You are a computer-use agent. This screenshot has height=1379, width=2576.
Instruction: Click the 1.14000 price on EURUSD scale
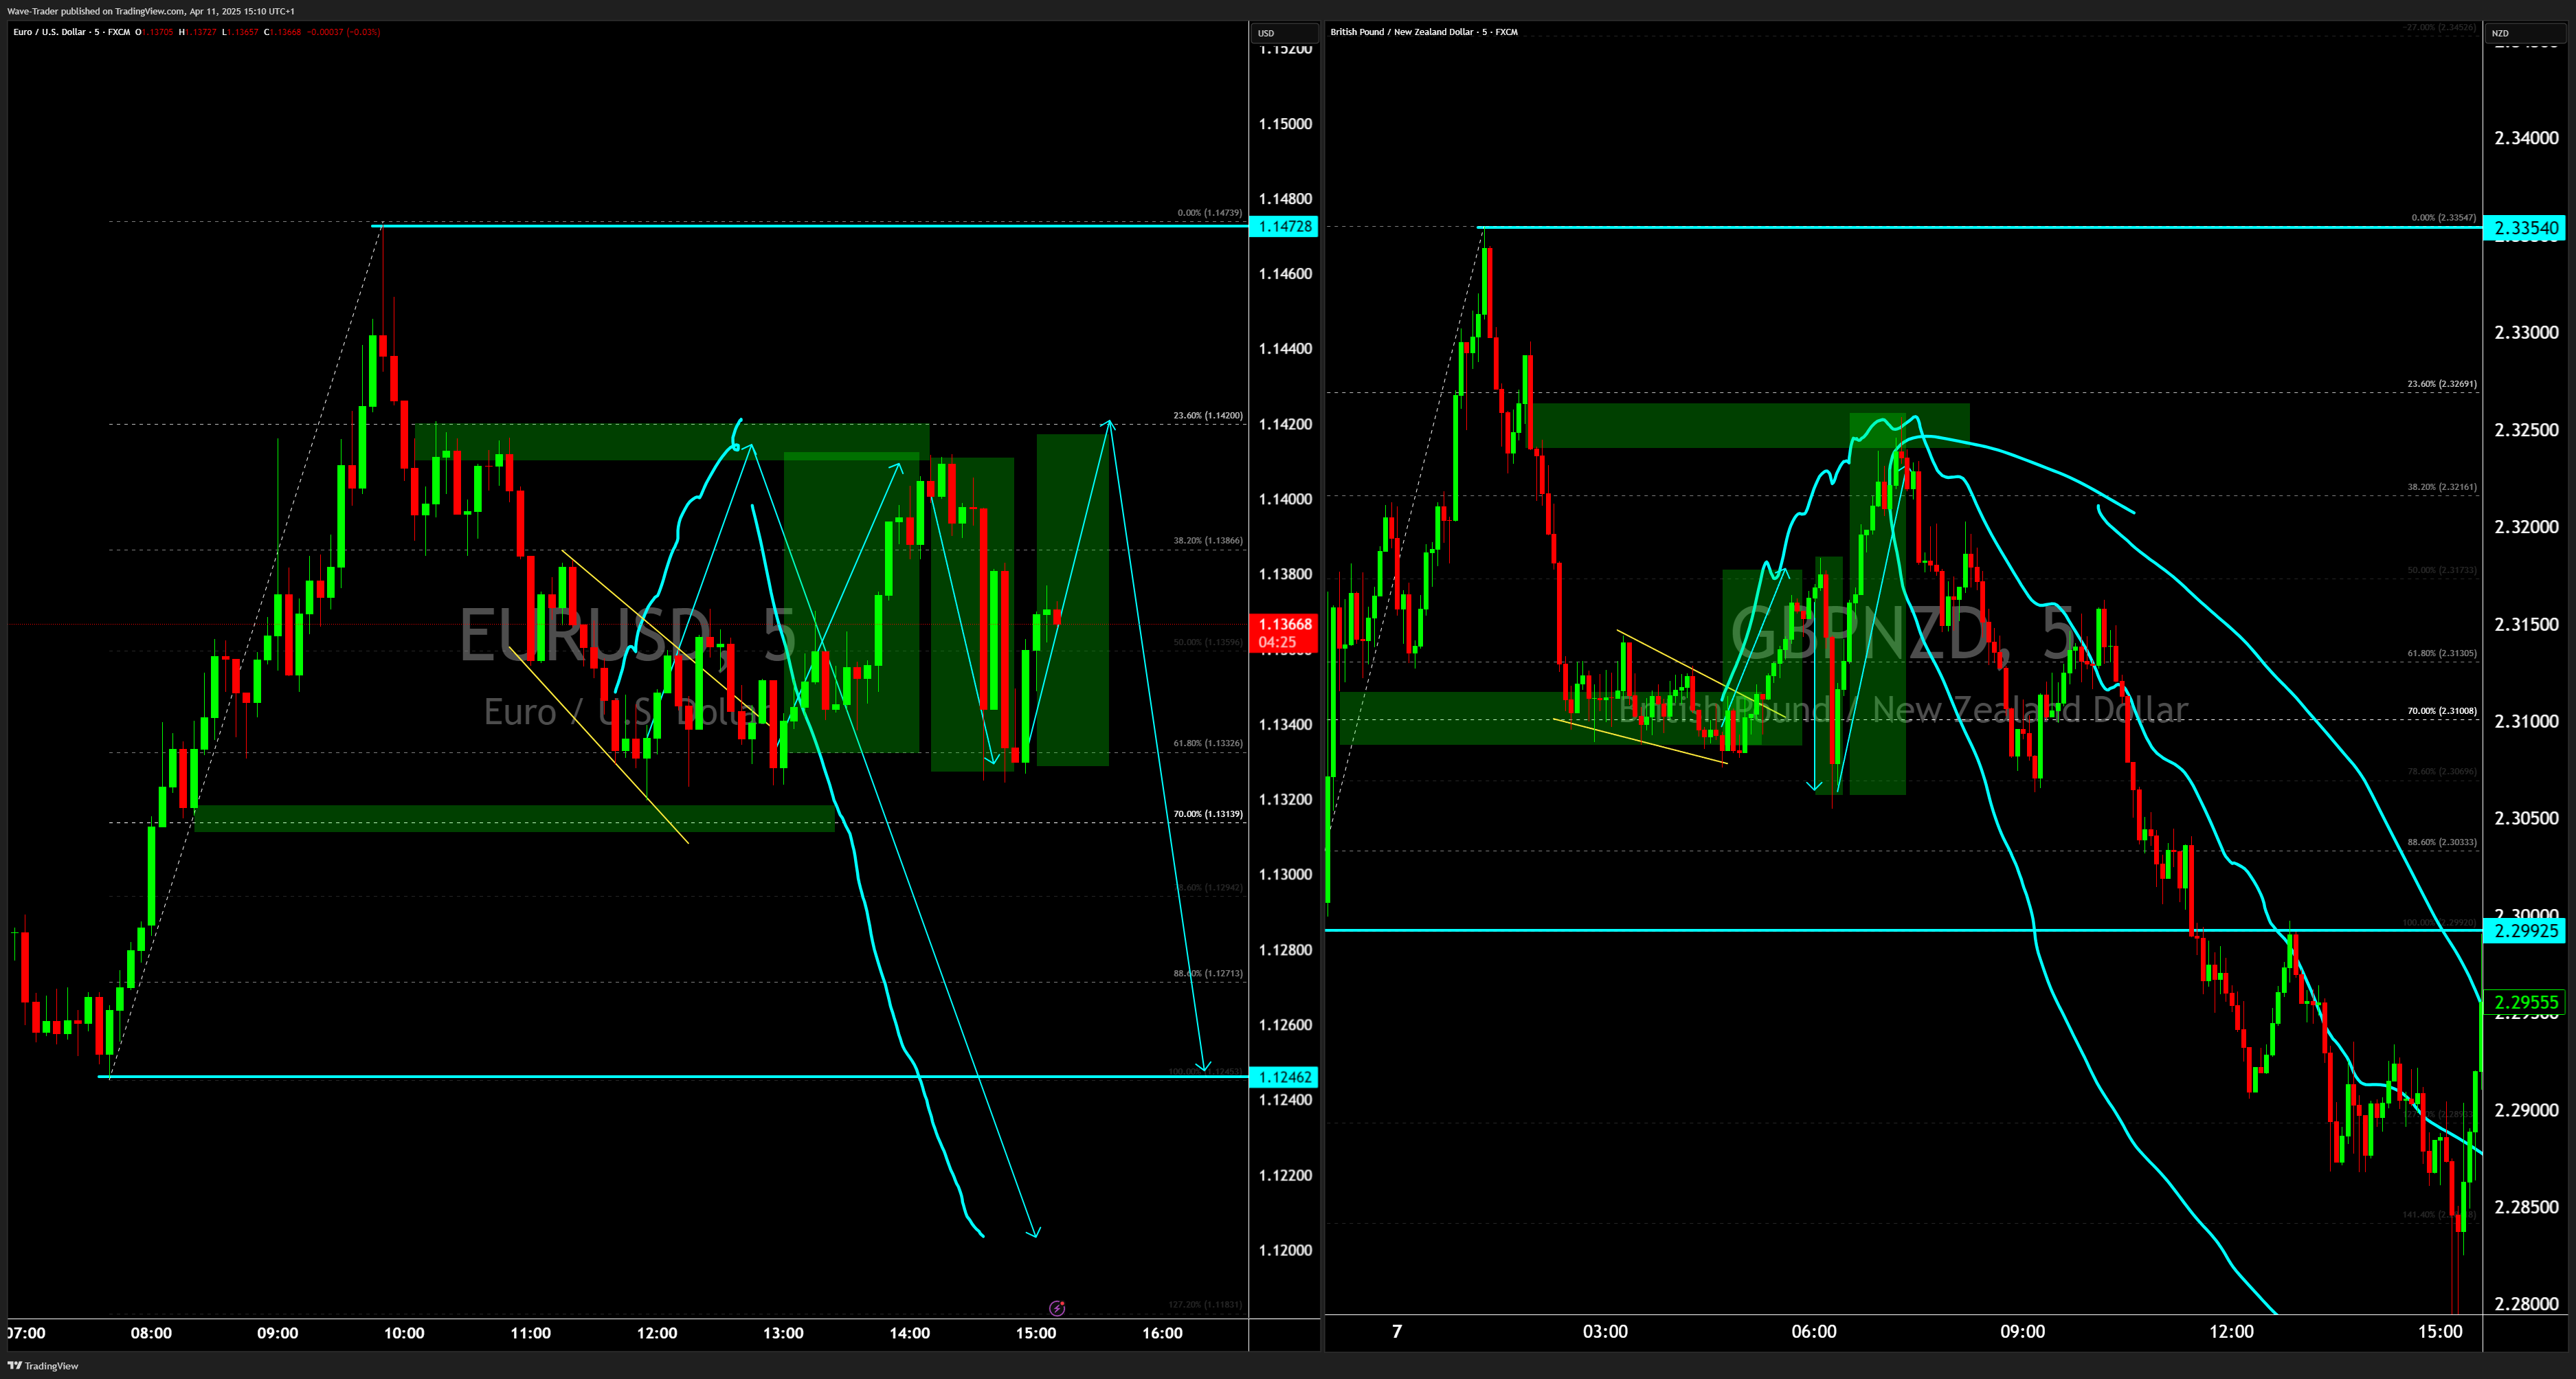(1285, 499)
